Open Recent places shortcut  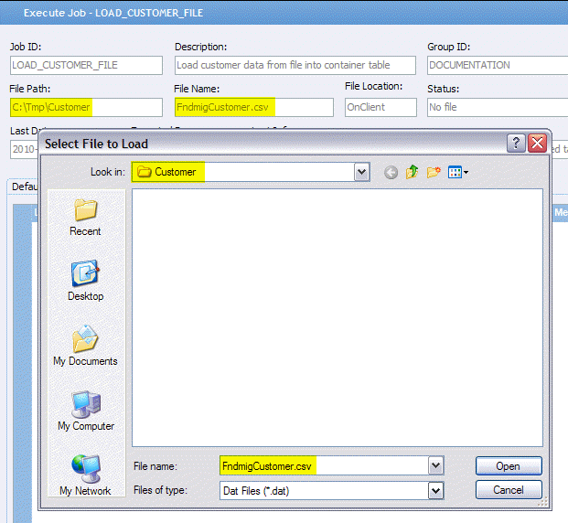pos(85,217)
